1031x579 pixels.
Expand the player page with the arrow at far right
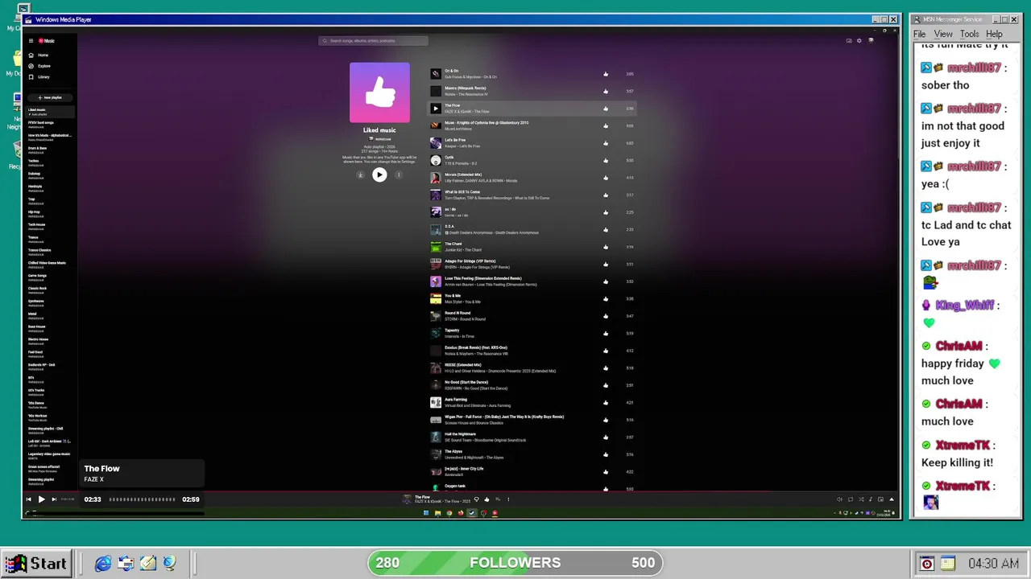pos(891,499)
